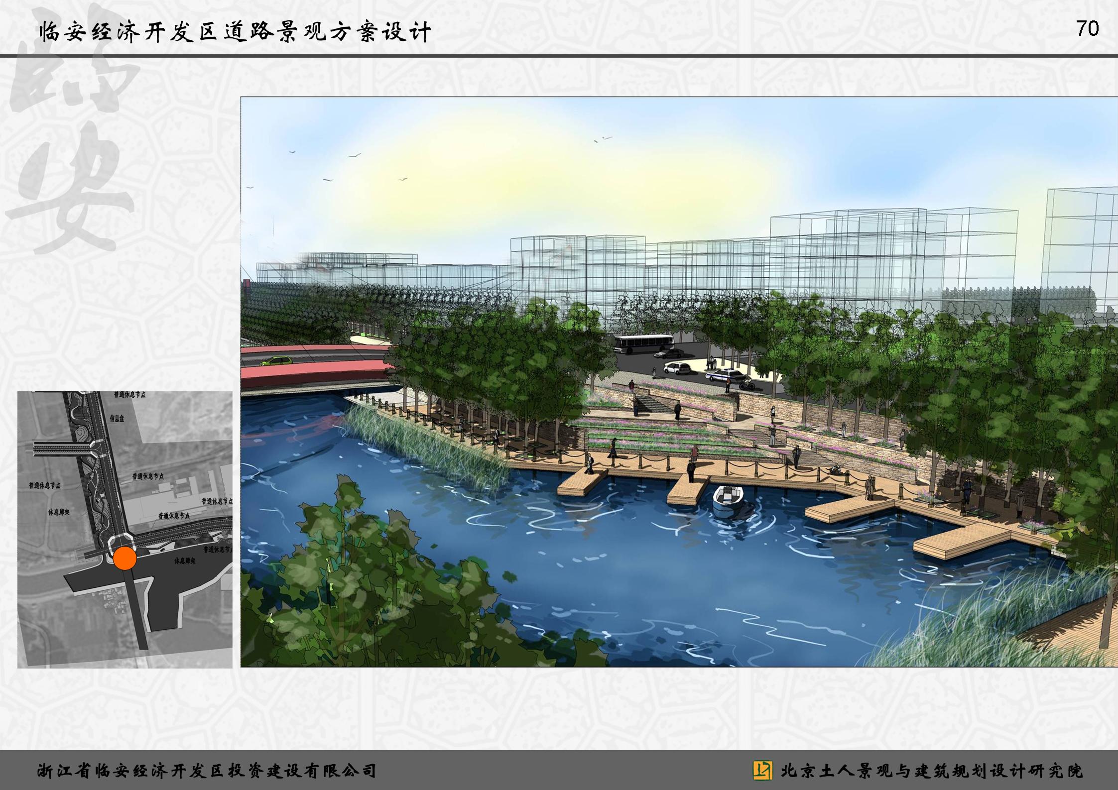1118x790 pixels.
Task: Click the 休息廊架 label left of the road
Action: tap(59, 512)
